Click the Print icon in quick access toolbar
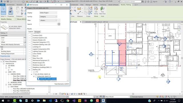The height and width of the screenshot is (103, 183). 23,1
